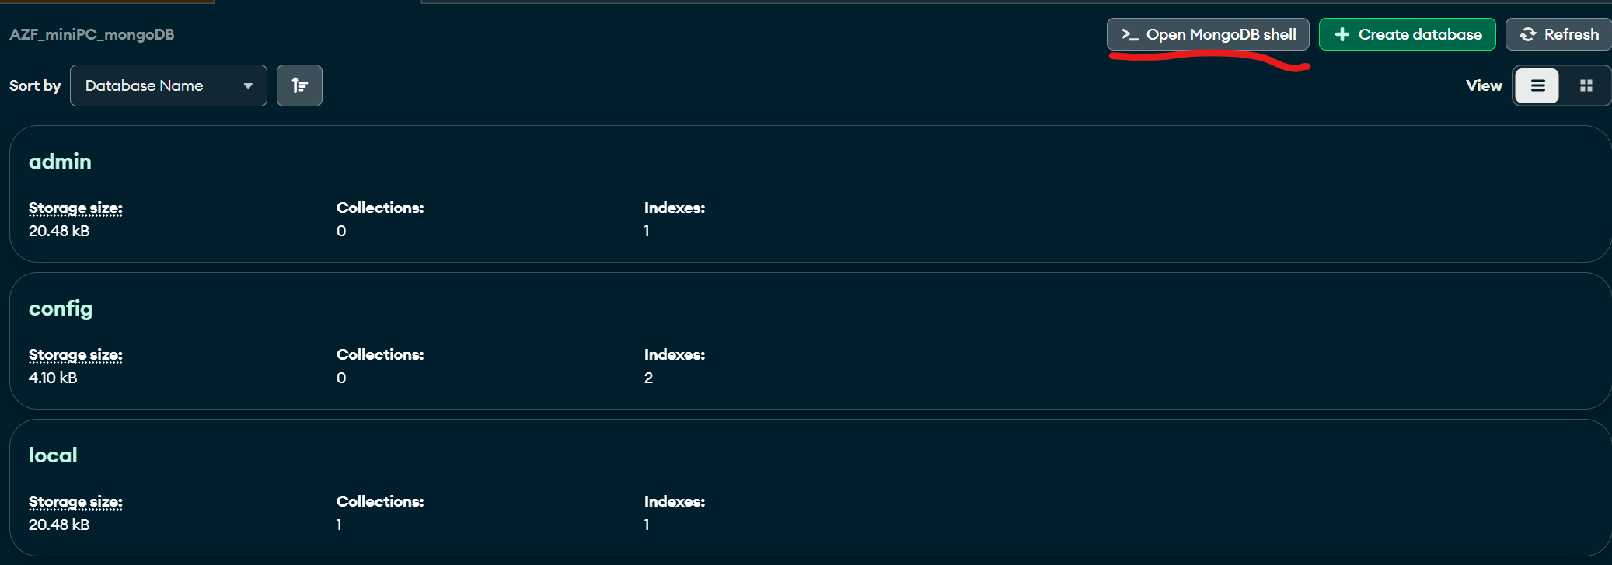
Task: Select the local database card
Action: coord(811,488)
